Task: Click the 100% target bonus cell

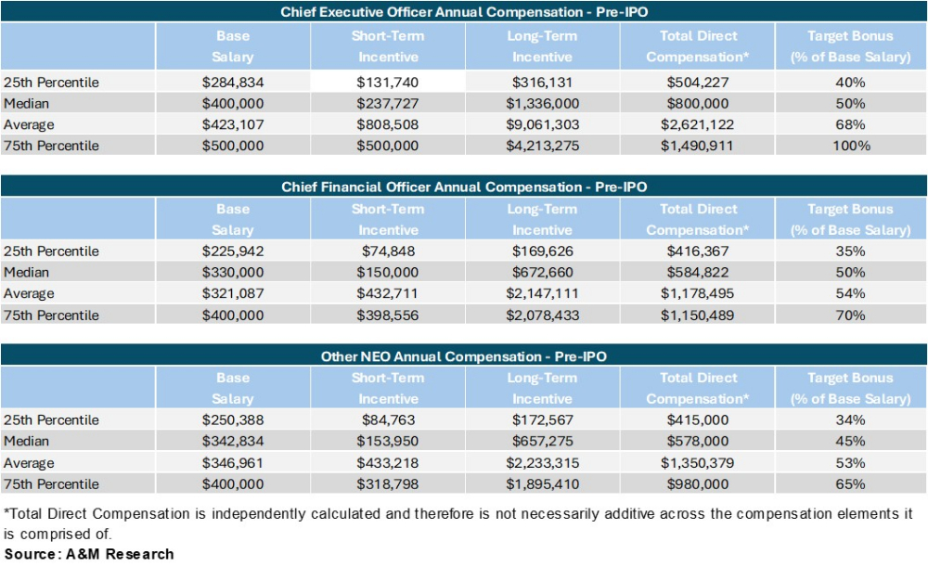Action: (x=850, y=146)
